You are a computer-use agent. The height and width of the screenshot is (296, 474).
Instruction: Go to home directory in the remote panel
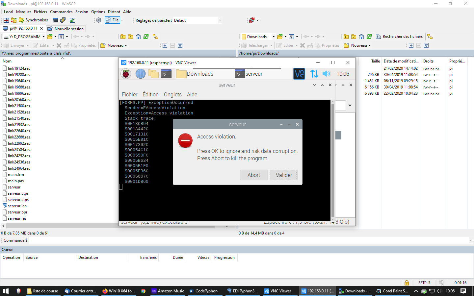click(x=361, y=37)
